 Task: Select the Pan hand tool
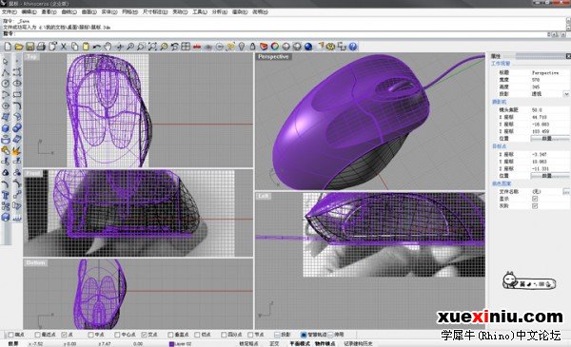point(108,47)
